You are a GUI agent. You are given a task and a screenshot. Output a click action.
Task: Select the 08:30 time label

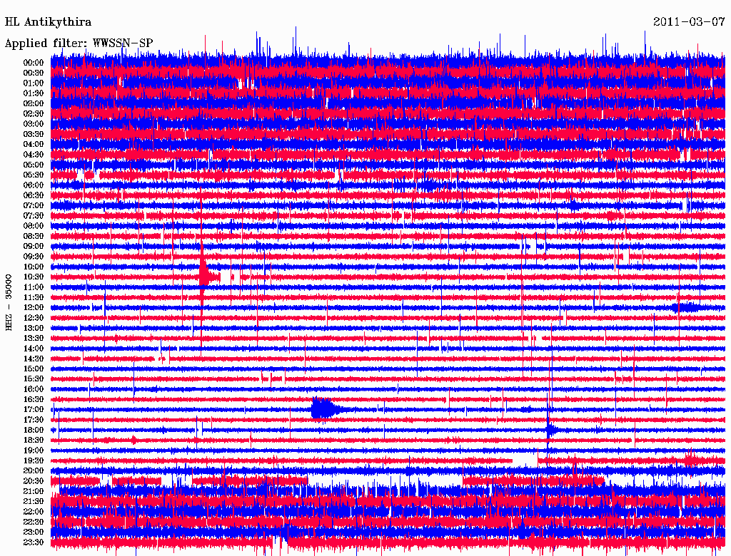pos(34,236)
